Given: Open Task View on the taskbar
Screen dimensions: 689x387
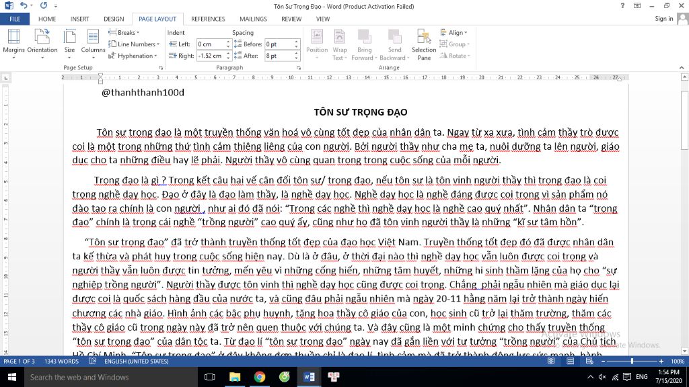Looking at the screenshot, I should pos(210,377).
